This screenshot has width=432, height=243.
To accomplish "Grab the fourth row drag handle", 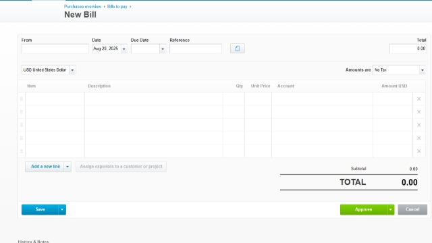I will (22, 138).
